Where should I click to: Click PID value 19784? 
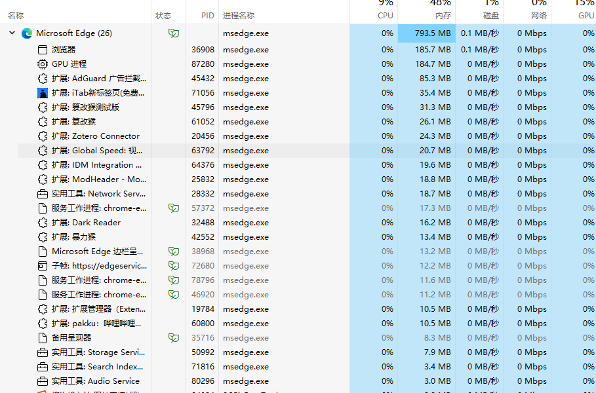tap(203, 309)
